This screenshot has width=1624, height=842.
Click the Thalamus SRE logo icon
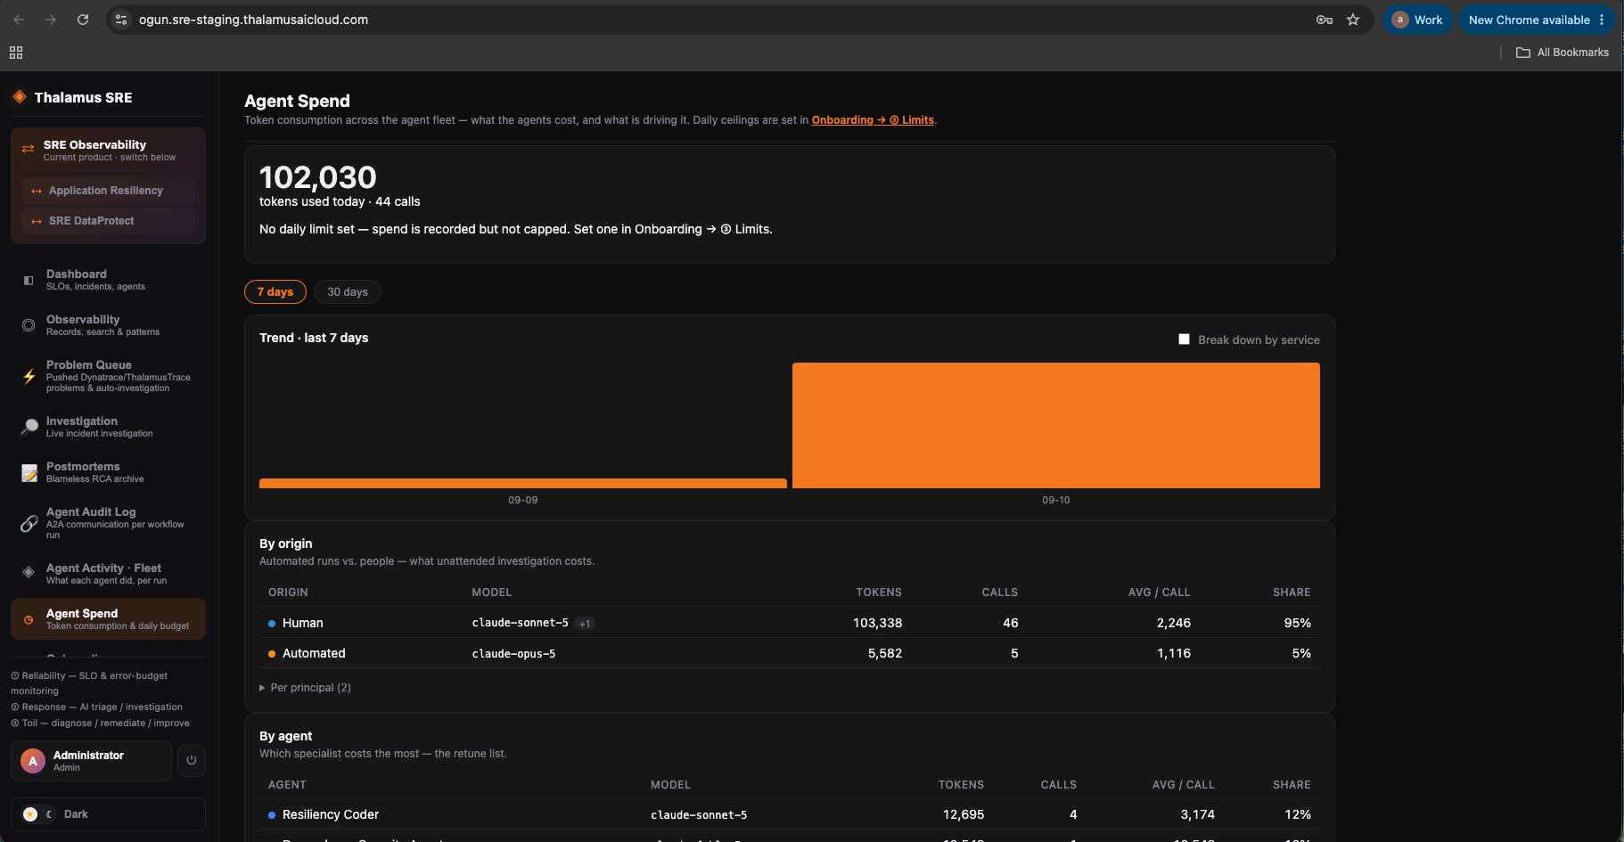(x=20, y=97)
